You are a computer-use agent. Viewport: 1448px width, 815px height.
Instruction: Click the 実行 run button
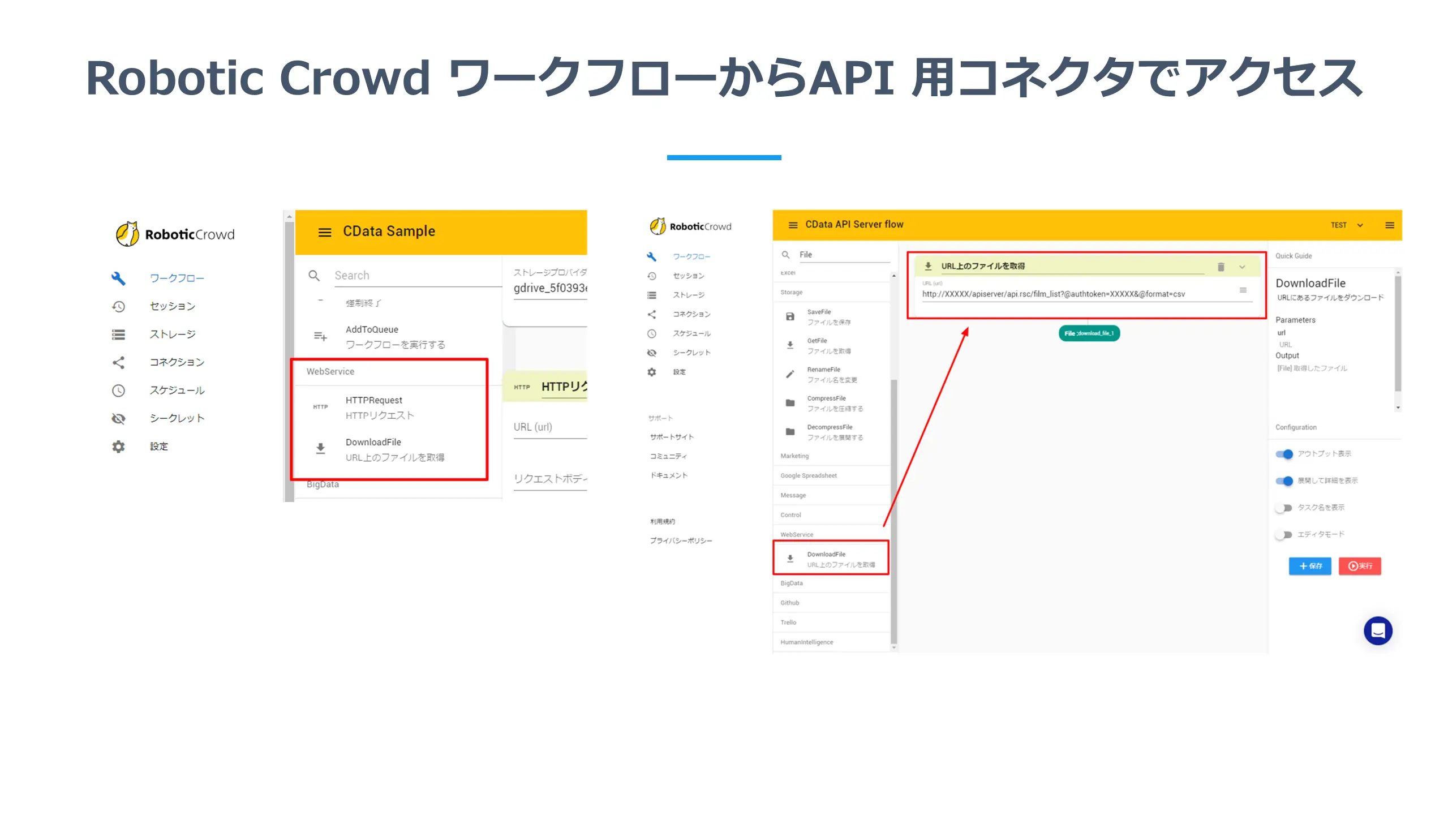pyautogui.click(x=1360, y=566)
